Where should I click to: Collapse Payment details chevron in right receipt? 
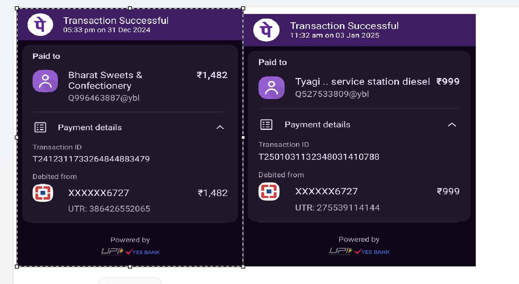452,125
